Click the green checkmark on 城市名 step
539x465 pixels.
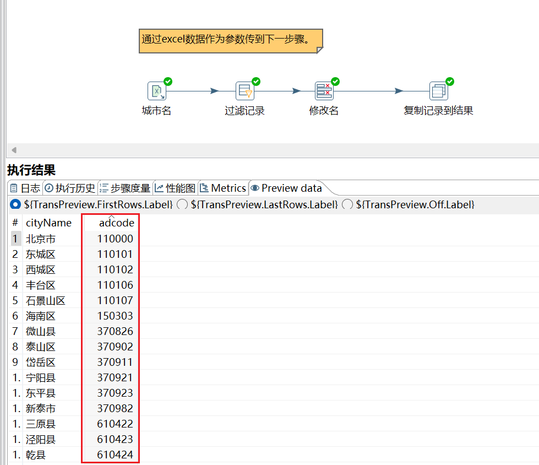tap(168, 82)
